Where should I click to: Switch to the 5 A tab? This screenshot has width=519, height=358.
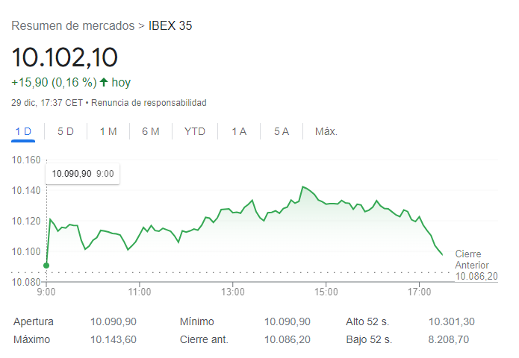point(282,131)
